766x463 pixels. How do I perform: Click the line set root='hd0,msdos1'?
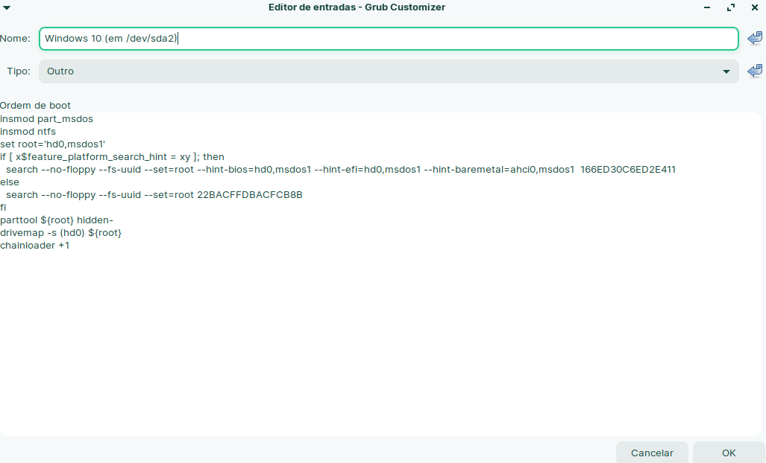tap(53, 144)
